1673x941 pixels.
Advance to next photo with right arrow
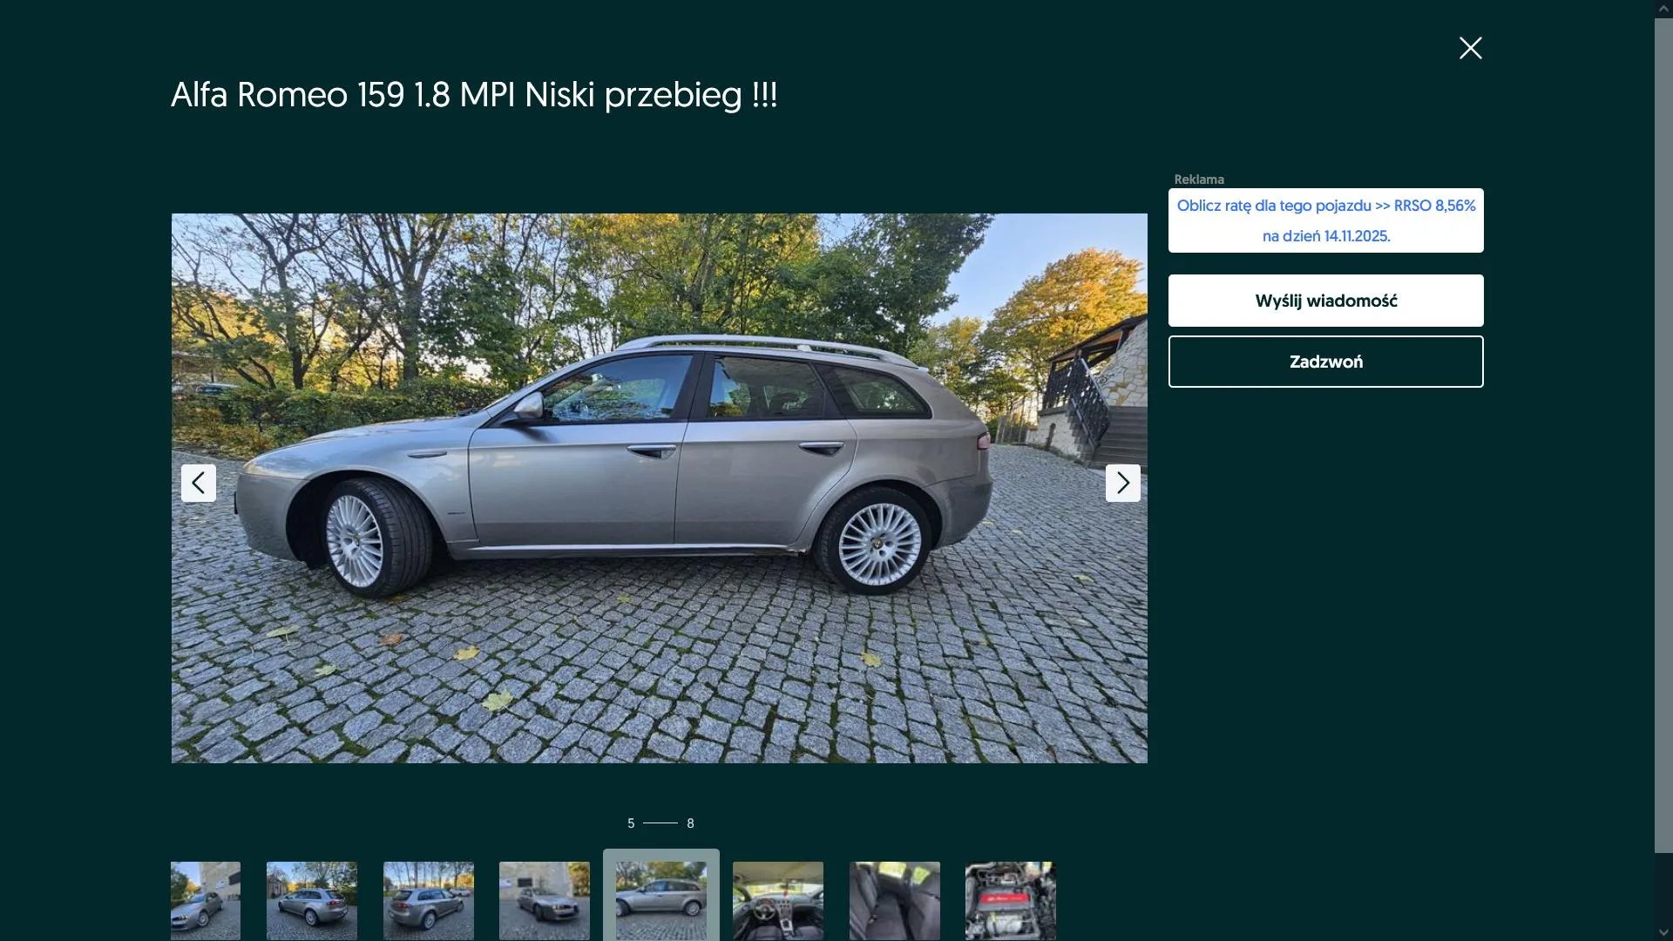click(x=1122, y=483)
